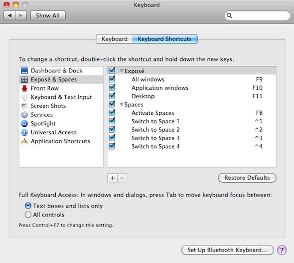Disable the Switch to Space 3 checkbox
The image size is (294, 263).
(112, 138)
